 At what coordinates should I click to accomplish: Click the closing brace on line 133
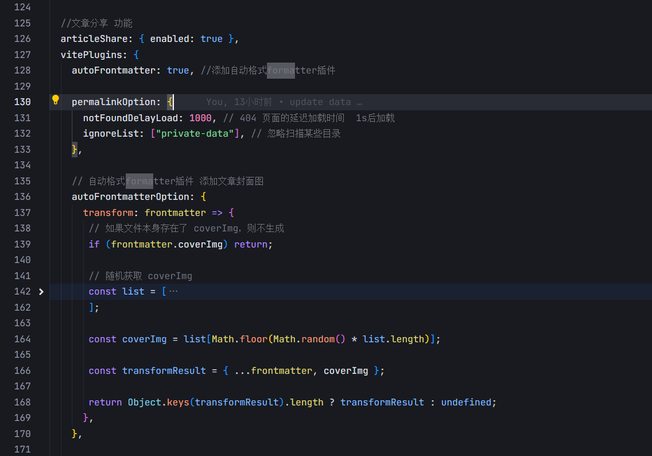[x=75, y=149]
